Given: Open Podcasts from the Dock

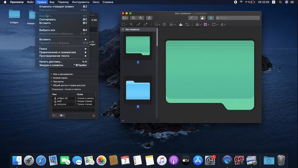Looking at the screenshot, I should click(174, 160).
